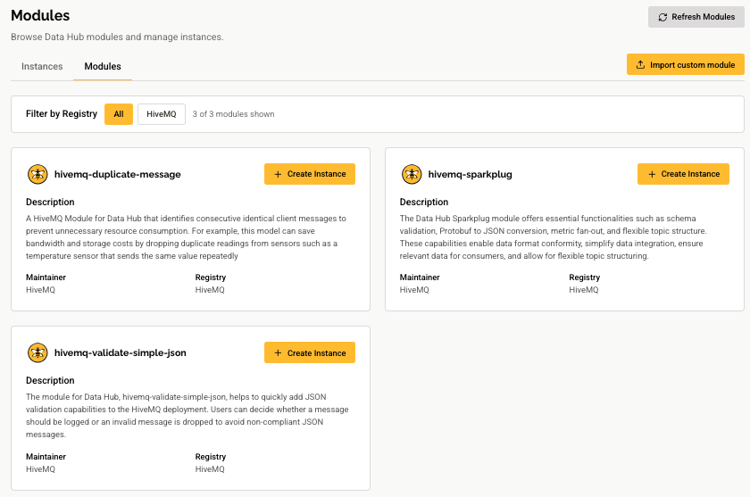Switch to the Instances tab

tap(42, 66)
